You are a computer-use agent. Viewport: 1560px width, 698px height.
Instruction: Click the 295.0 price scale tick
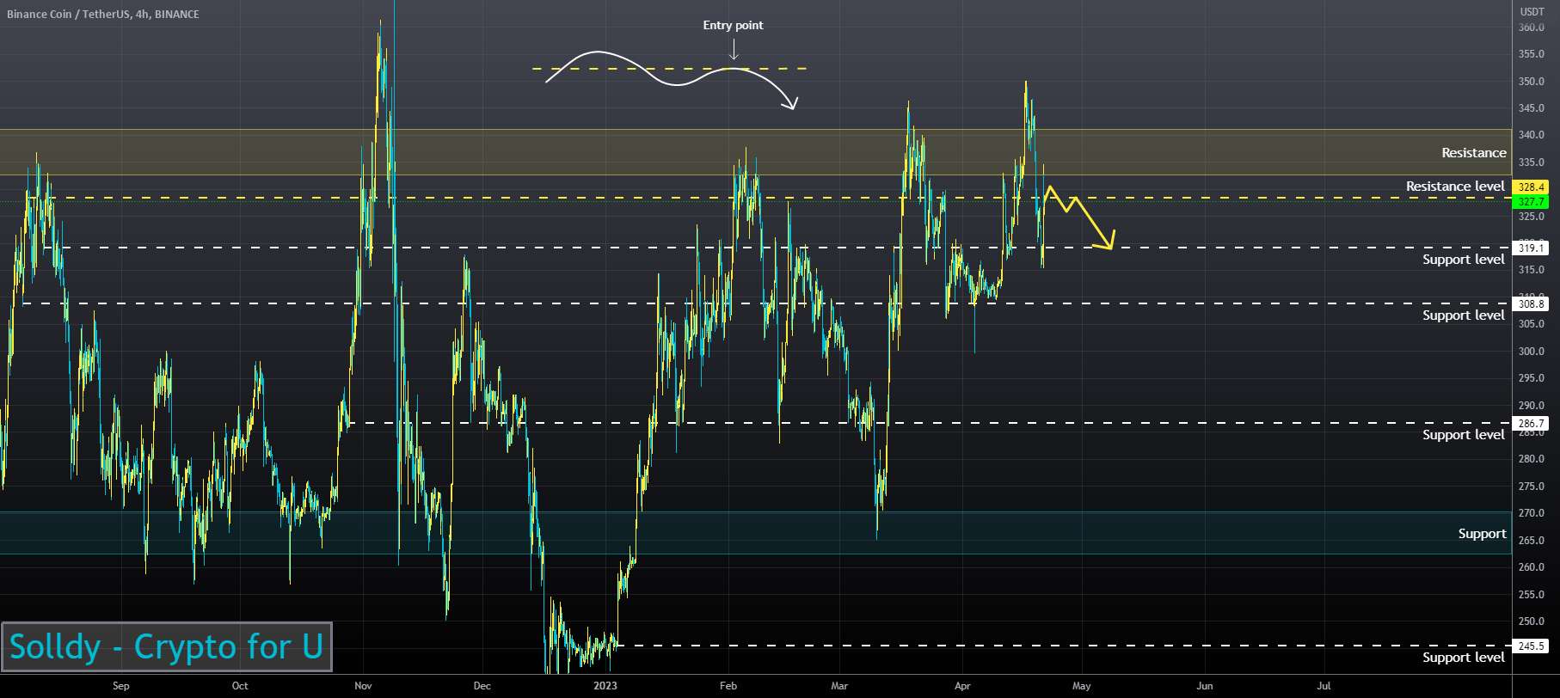pyautogui.click(x=1531, y=378)
